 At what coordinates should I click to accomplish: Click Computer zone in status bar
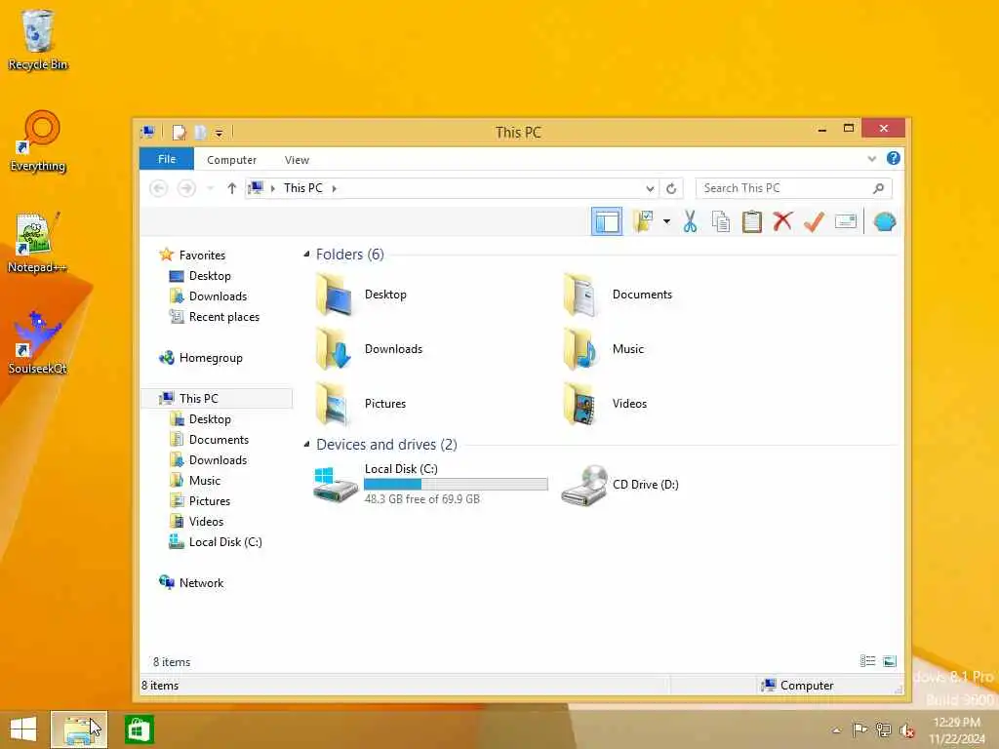[x=798, y=686]
